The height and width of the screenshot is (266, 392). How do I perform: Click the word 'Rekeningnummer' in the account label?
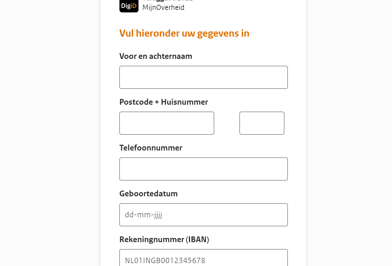(x=152, y=240)
